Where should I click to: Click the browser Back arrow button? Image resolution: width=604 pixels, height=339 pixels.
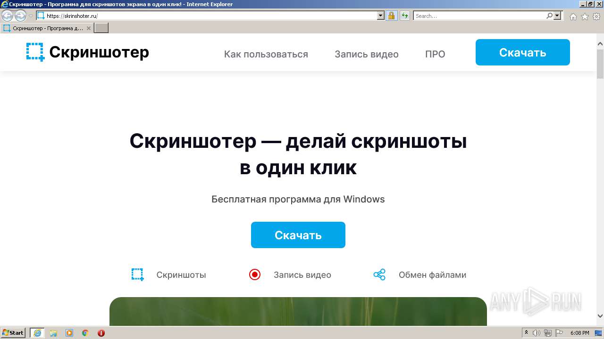pyautogui.click(x=7, y=16)
